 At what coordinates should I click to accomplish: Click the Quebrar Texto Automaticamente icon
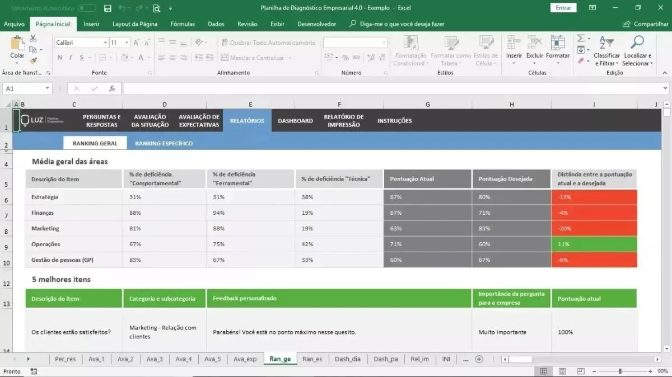tap(225, 43)
